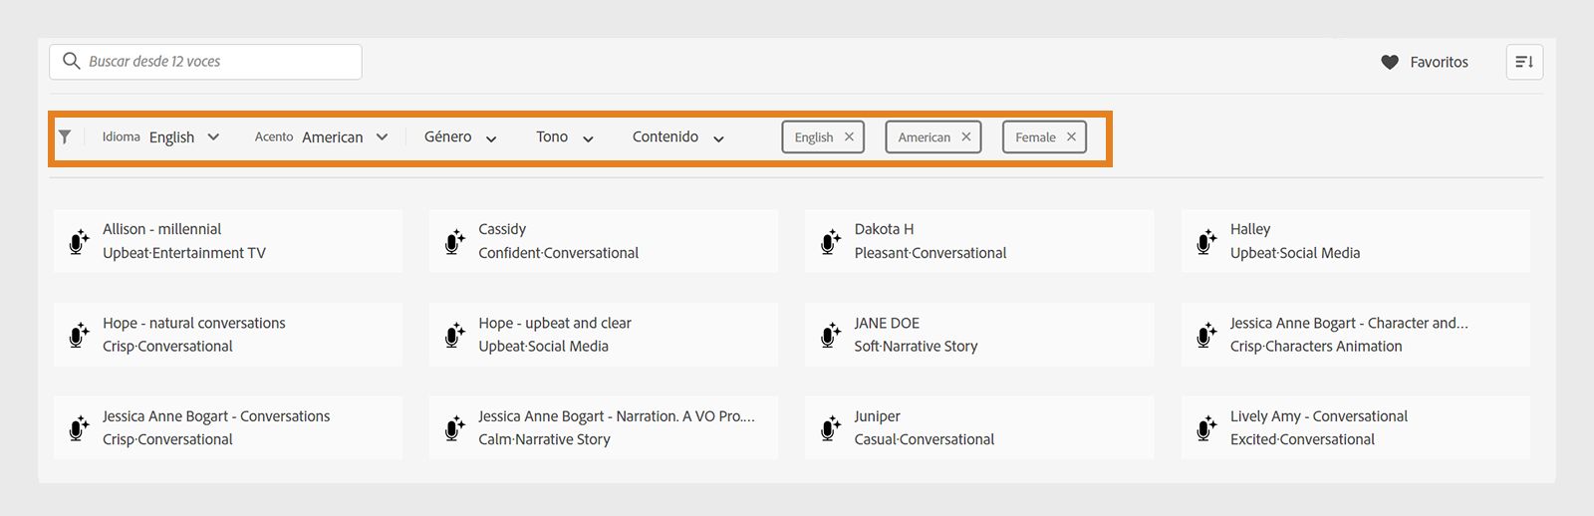Click the Favoritos heart icon
The width and height of the screenshot is (1594, 516).
pyautogui.click(x=1390, y=62)
